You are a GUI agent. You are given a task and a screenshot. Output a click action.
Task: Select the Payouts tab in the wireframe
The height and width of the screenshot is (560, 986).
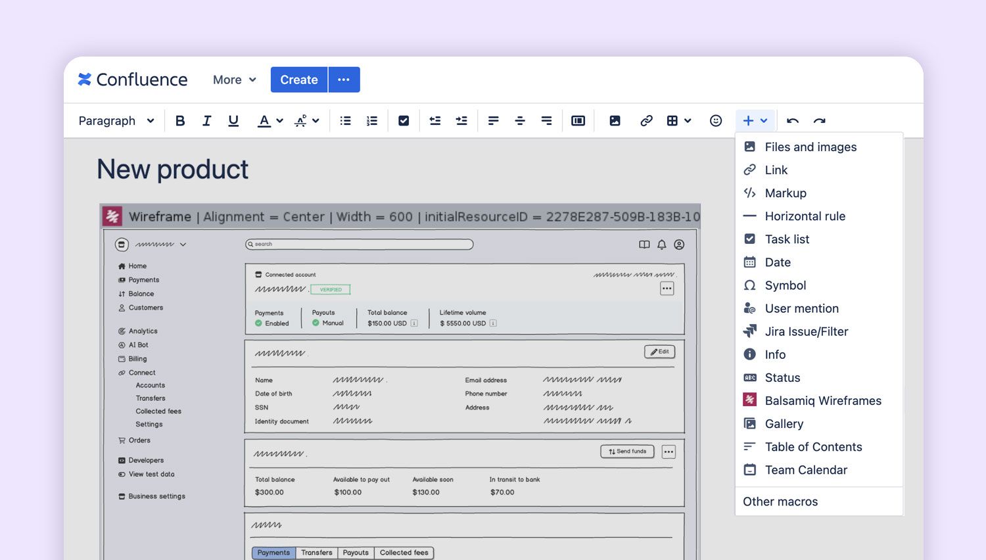pyautogui.click(x=356, y=553)
